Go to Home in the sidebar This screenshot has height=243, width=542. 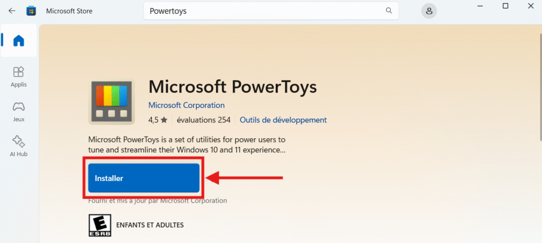pos(19,41)
